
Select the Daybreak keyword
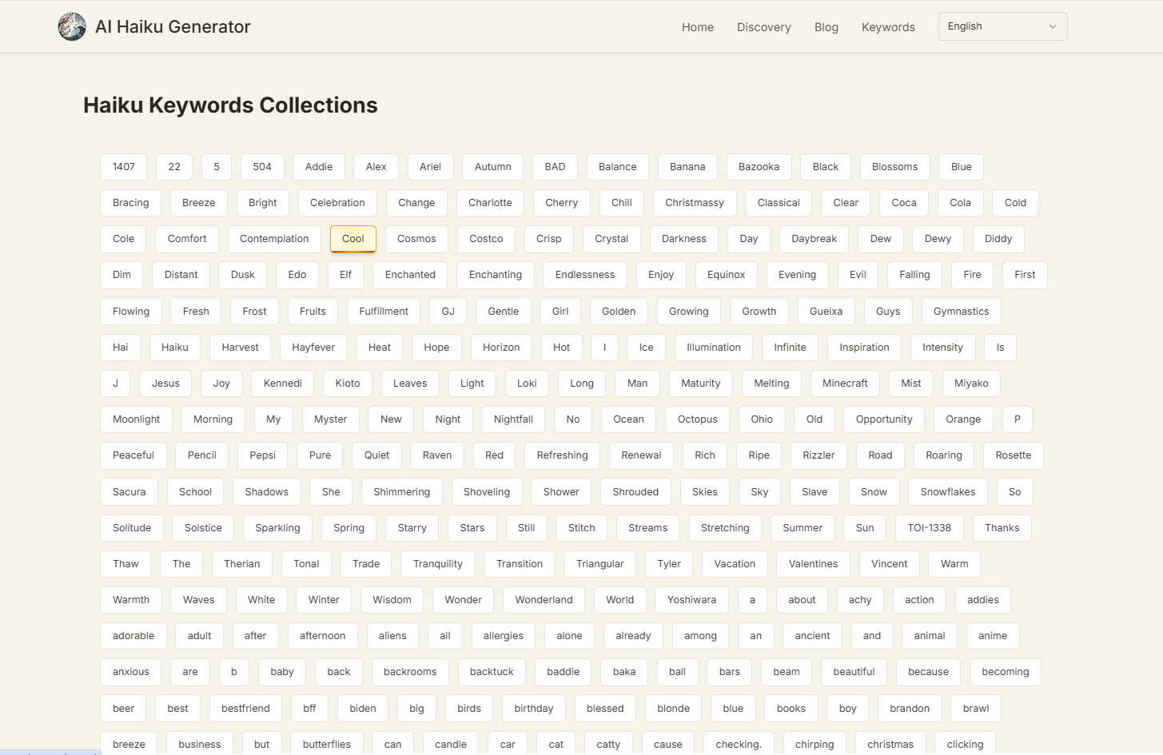tap(814, 239)
